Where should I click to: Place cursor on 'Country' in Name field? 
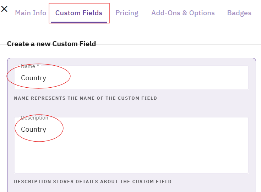click(33, 78)
